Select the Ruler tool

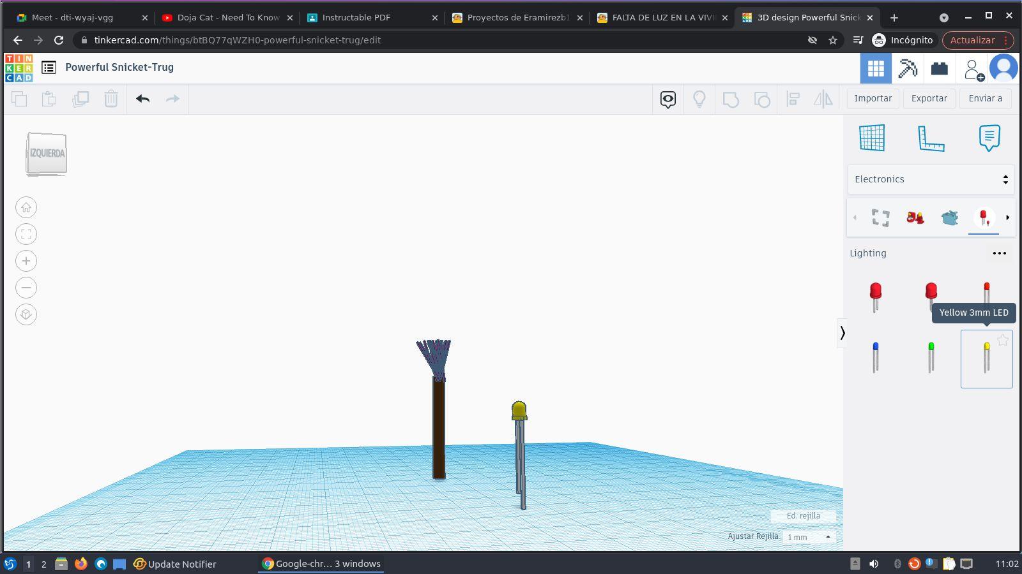pyautogui.click(x=931, y=138)
